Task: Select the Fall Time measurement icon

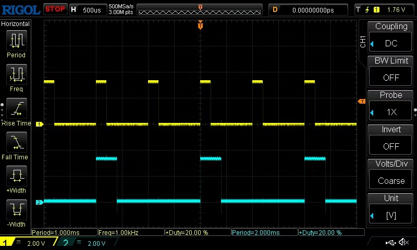Action: (17, 142)
